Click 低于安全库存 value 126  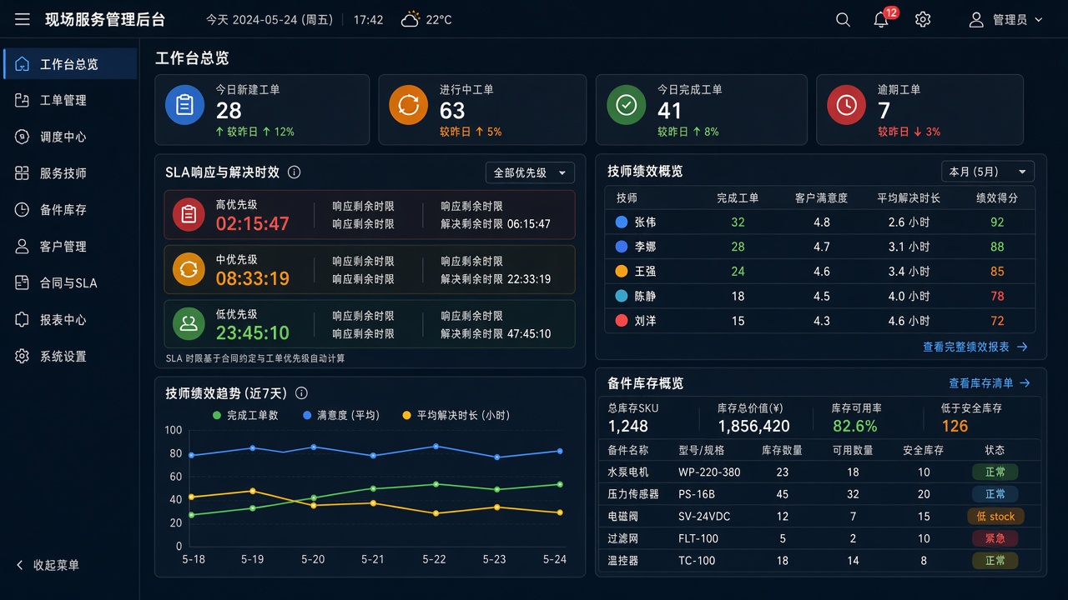point(955,426)
